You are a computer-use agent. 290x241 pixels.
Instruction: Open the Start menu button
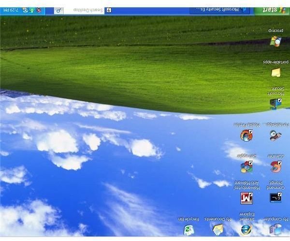pos(272,10)
